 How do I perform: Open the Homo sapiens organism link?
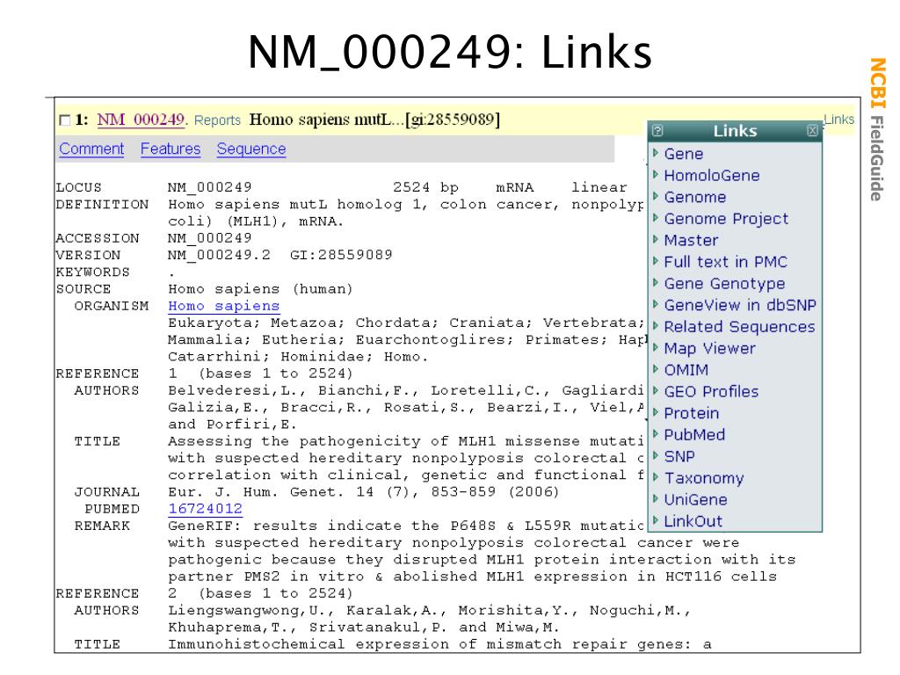tap(224, 306)
